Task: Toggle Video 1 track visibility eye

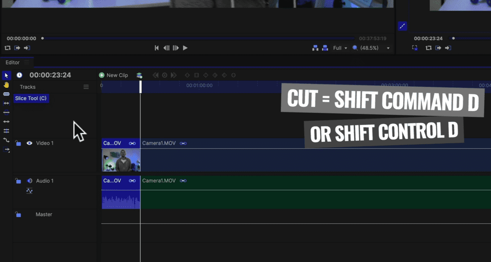Action: [x=29, y=143]
